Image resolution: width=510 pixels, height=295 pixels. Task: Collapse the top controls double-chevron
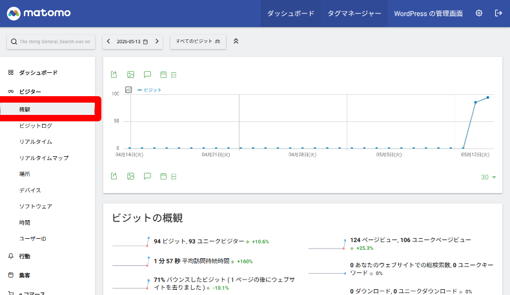[x=236, y=41]
